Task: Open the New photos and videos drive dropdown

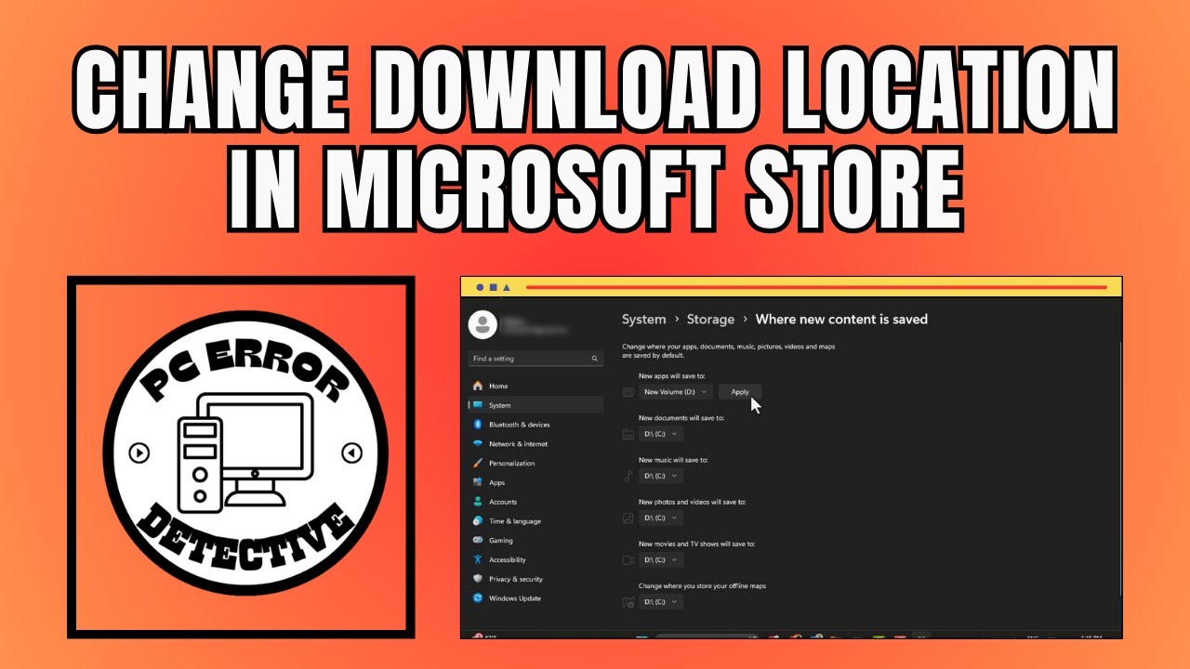Action: coord(661,518)
